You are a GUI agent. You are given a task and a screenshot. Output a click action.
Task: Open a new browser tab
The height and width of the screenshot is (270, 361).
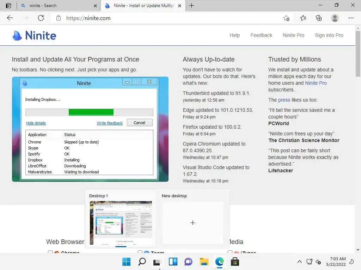[191, 6]
